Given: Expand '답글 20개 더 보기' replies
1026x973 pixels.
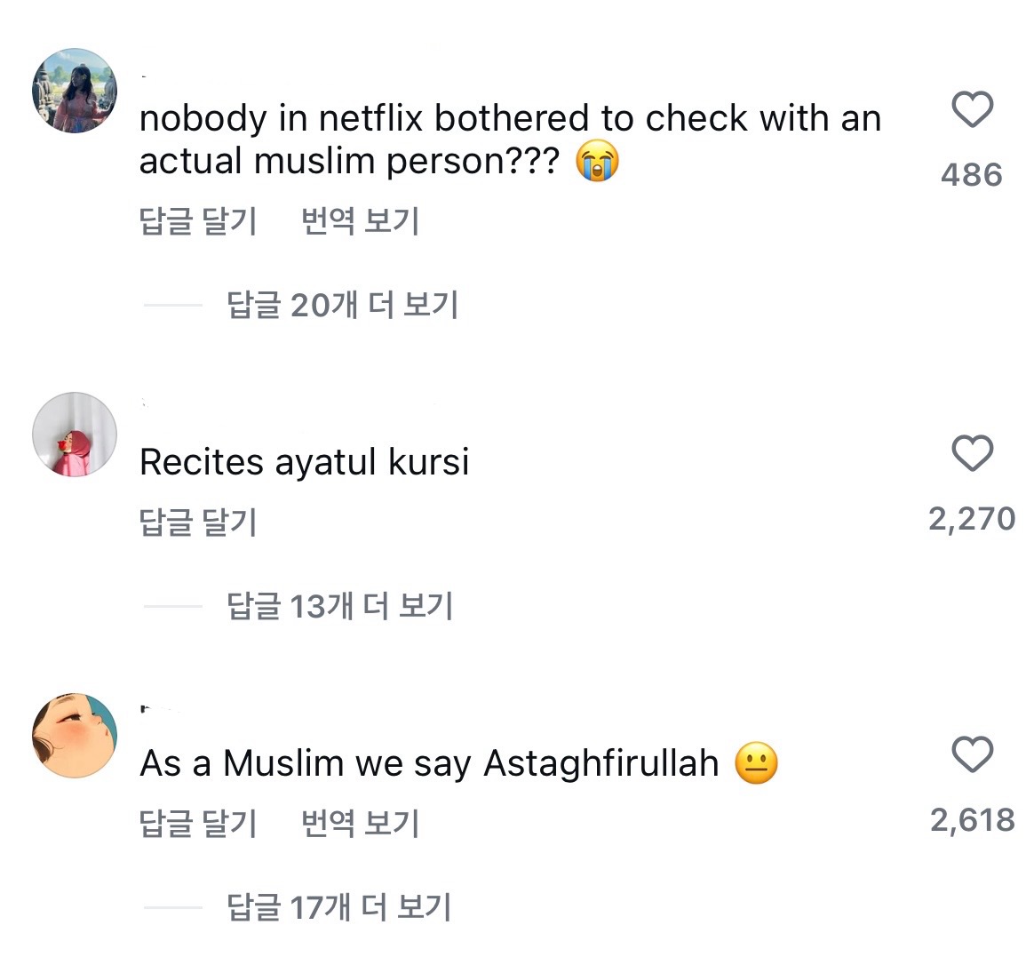Looking at the screenshot, I should point(342,305).
